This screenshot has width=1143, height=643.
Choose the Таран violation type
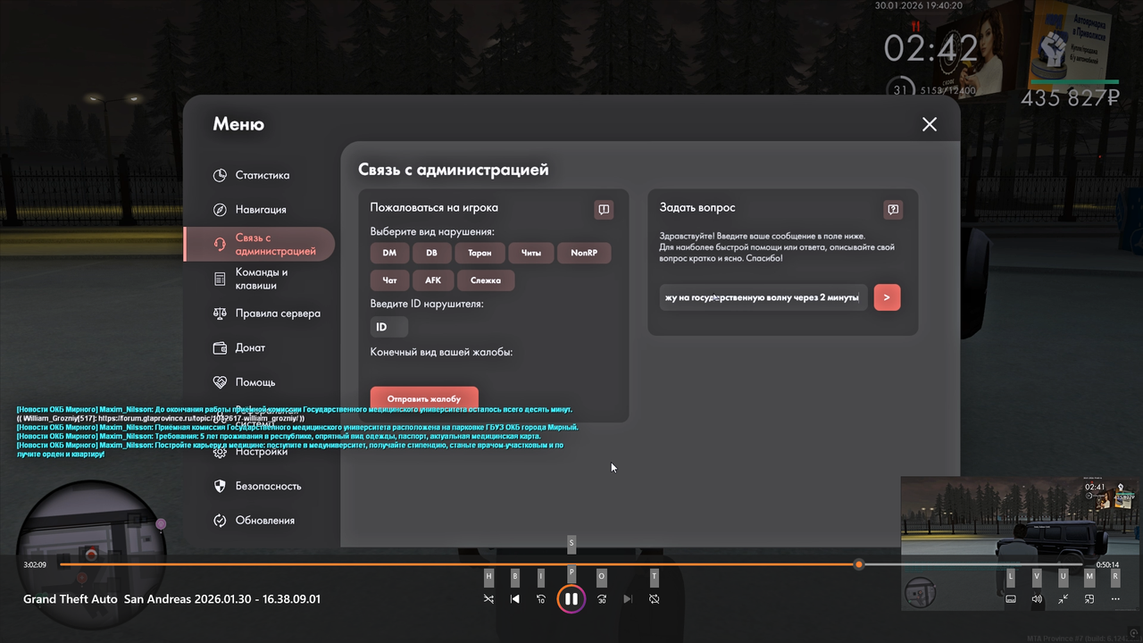coord(480,253)
